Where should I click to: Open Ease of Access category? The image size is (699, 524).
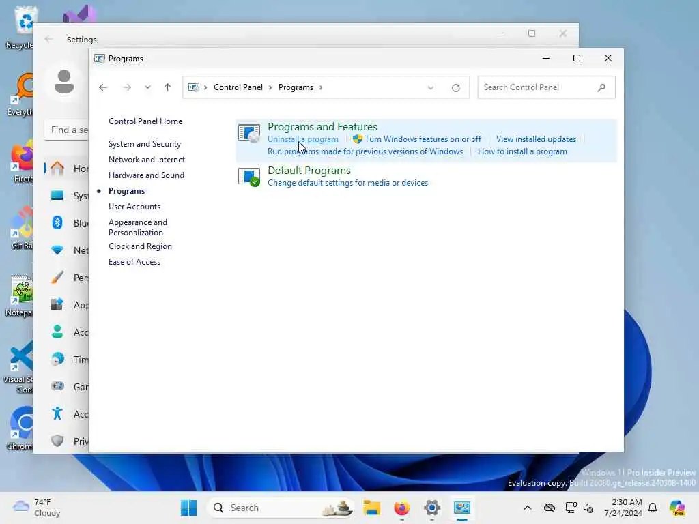[x=134, y=262]
